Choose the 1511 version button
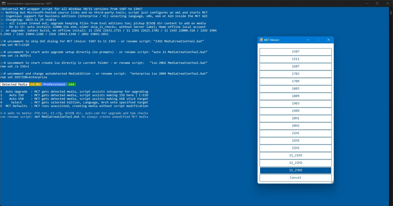The height and width of the screenshot is (206, 393). tap(295, 59)
